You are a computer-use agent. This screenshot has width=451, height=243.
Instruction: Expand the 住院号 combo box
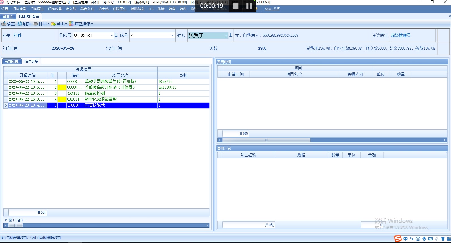(112, 36)
